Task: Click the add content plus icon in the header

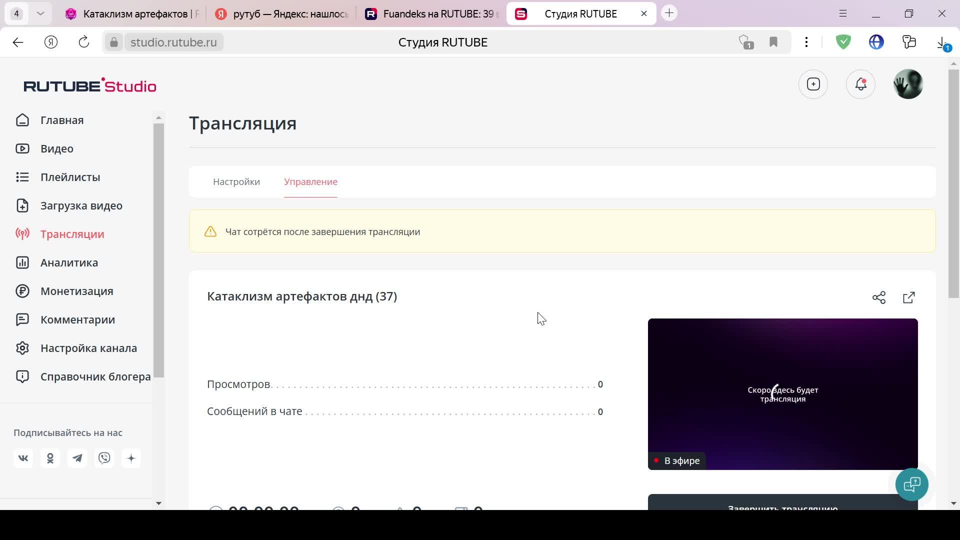Action: click(813, 84)
